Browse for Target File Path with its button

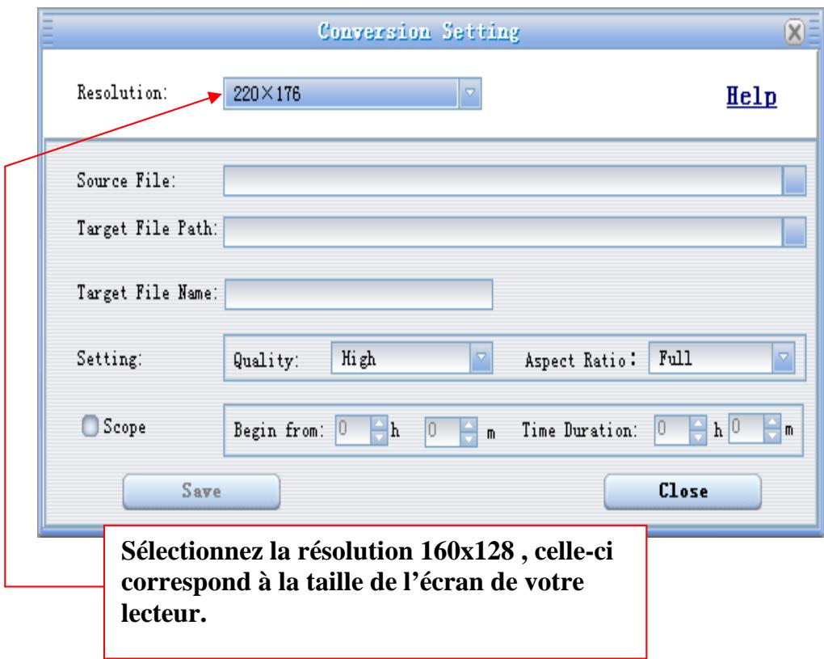click(794, 231)
